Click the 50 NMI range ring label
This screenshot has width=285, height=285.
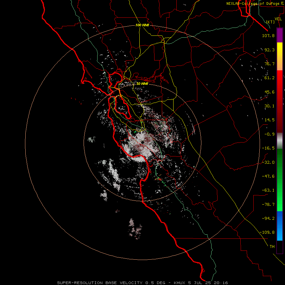142,84
